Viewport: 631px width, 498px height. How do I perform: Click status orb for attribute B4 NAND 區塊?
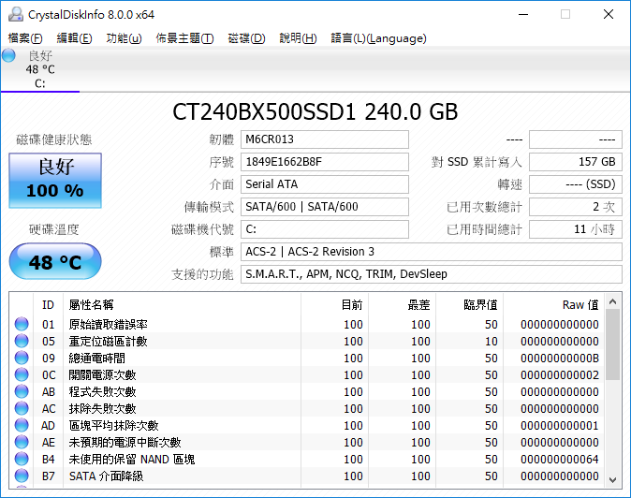tap(22, 460)
